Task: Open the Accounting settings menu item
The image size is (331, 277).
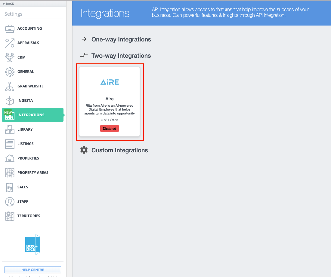Action: pos(29,29)
